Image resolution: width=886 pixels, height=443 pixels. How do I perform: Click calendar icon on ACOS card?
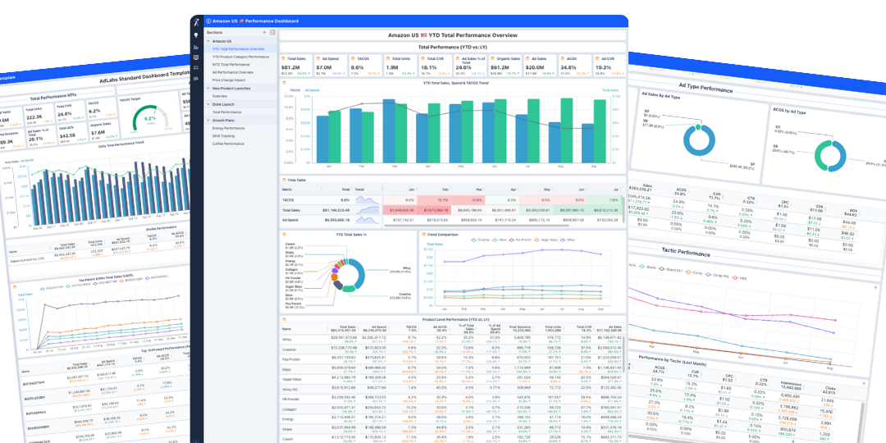coord(563,58)
